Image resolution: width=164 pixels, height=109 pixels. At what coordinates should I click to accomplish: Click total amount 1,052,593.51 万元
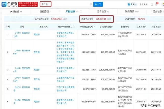tap(59, 19)
